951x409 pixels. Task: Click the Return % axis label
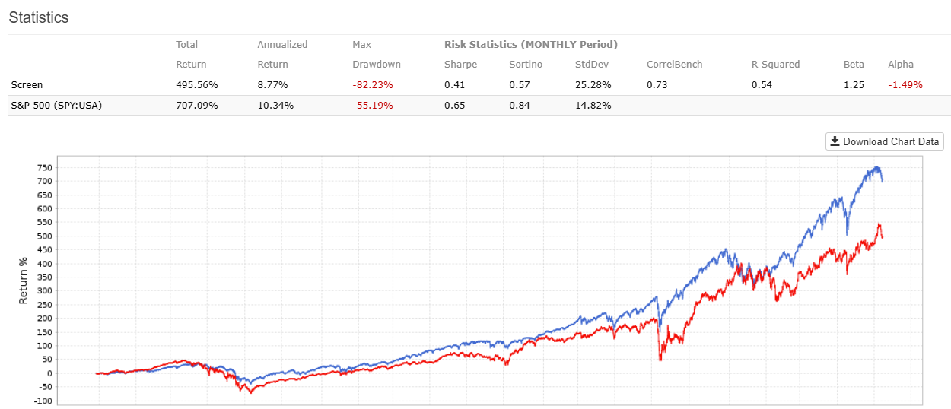tap(24, 280)
